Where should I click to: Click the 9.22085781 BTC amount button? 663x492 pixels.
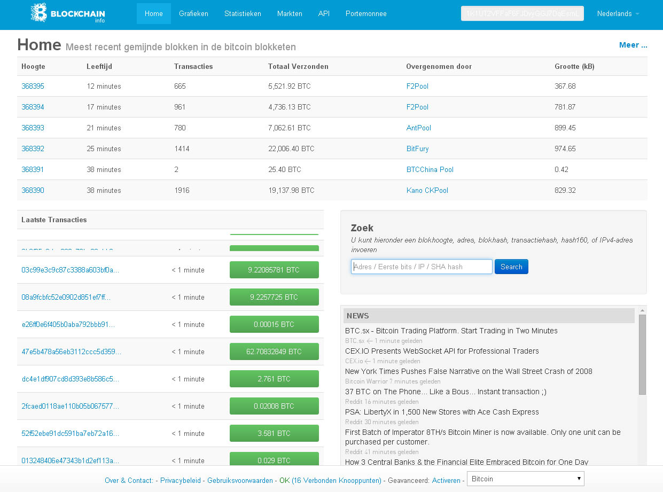[274, 270]
